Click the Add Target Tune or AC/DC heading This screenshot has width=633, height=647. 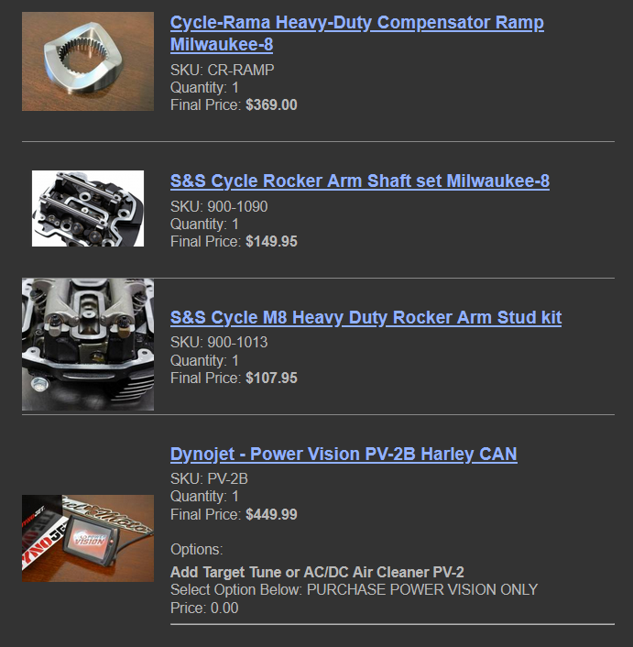tap(317, 573)
